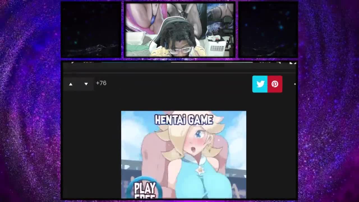Click the center of the animated ad image
The height and width of the screenshot is (202, 359).
pyautogui.click(x=184, y=155)
